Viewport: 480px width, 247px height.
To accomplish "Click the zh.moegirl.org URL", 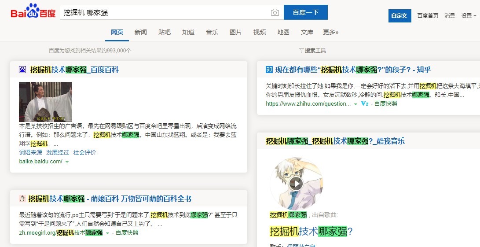I will [x=61, y=232].
